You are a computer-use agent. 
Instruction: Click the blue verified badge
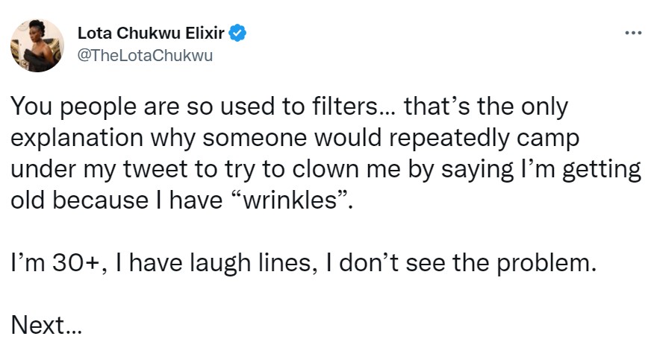(238, 34)
